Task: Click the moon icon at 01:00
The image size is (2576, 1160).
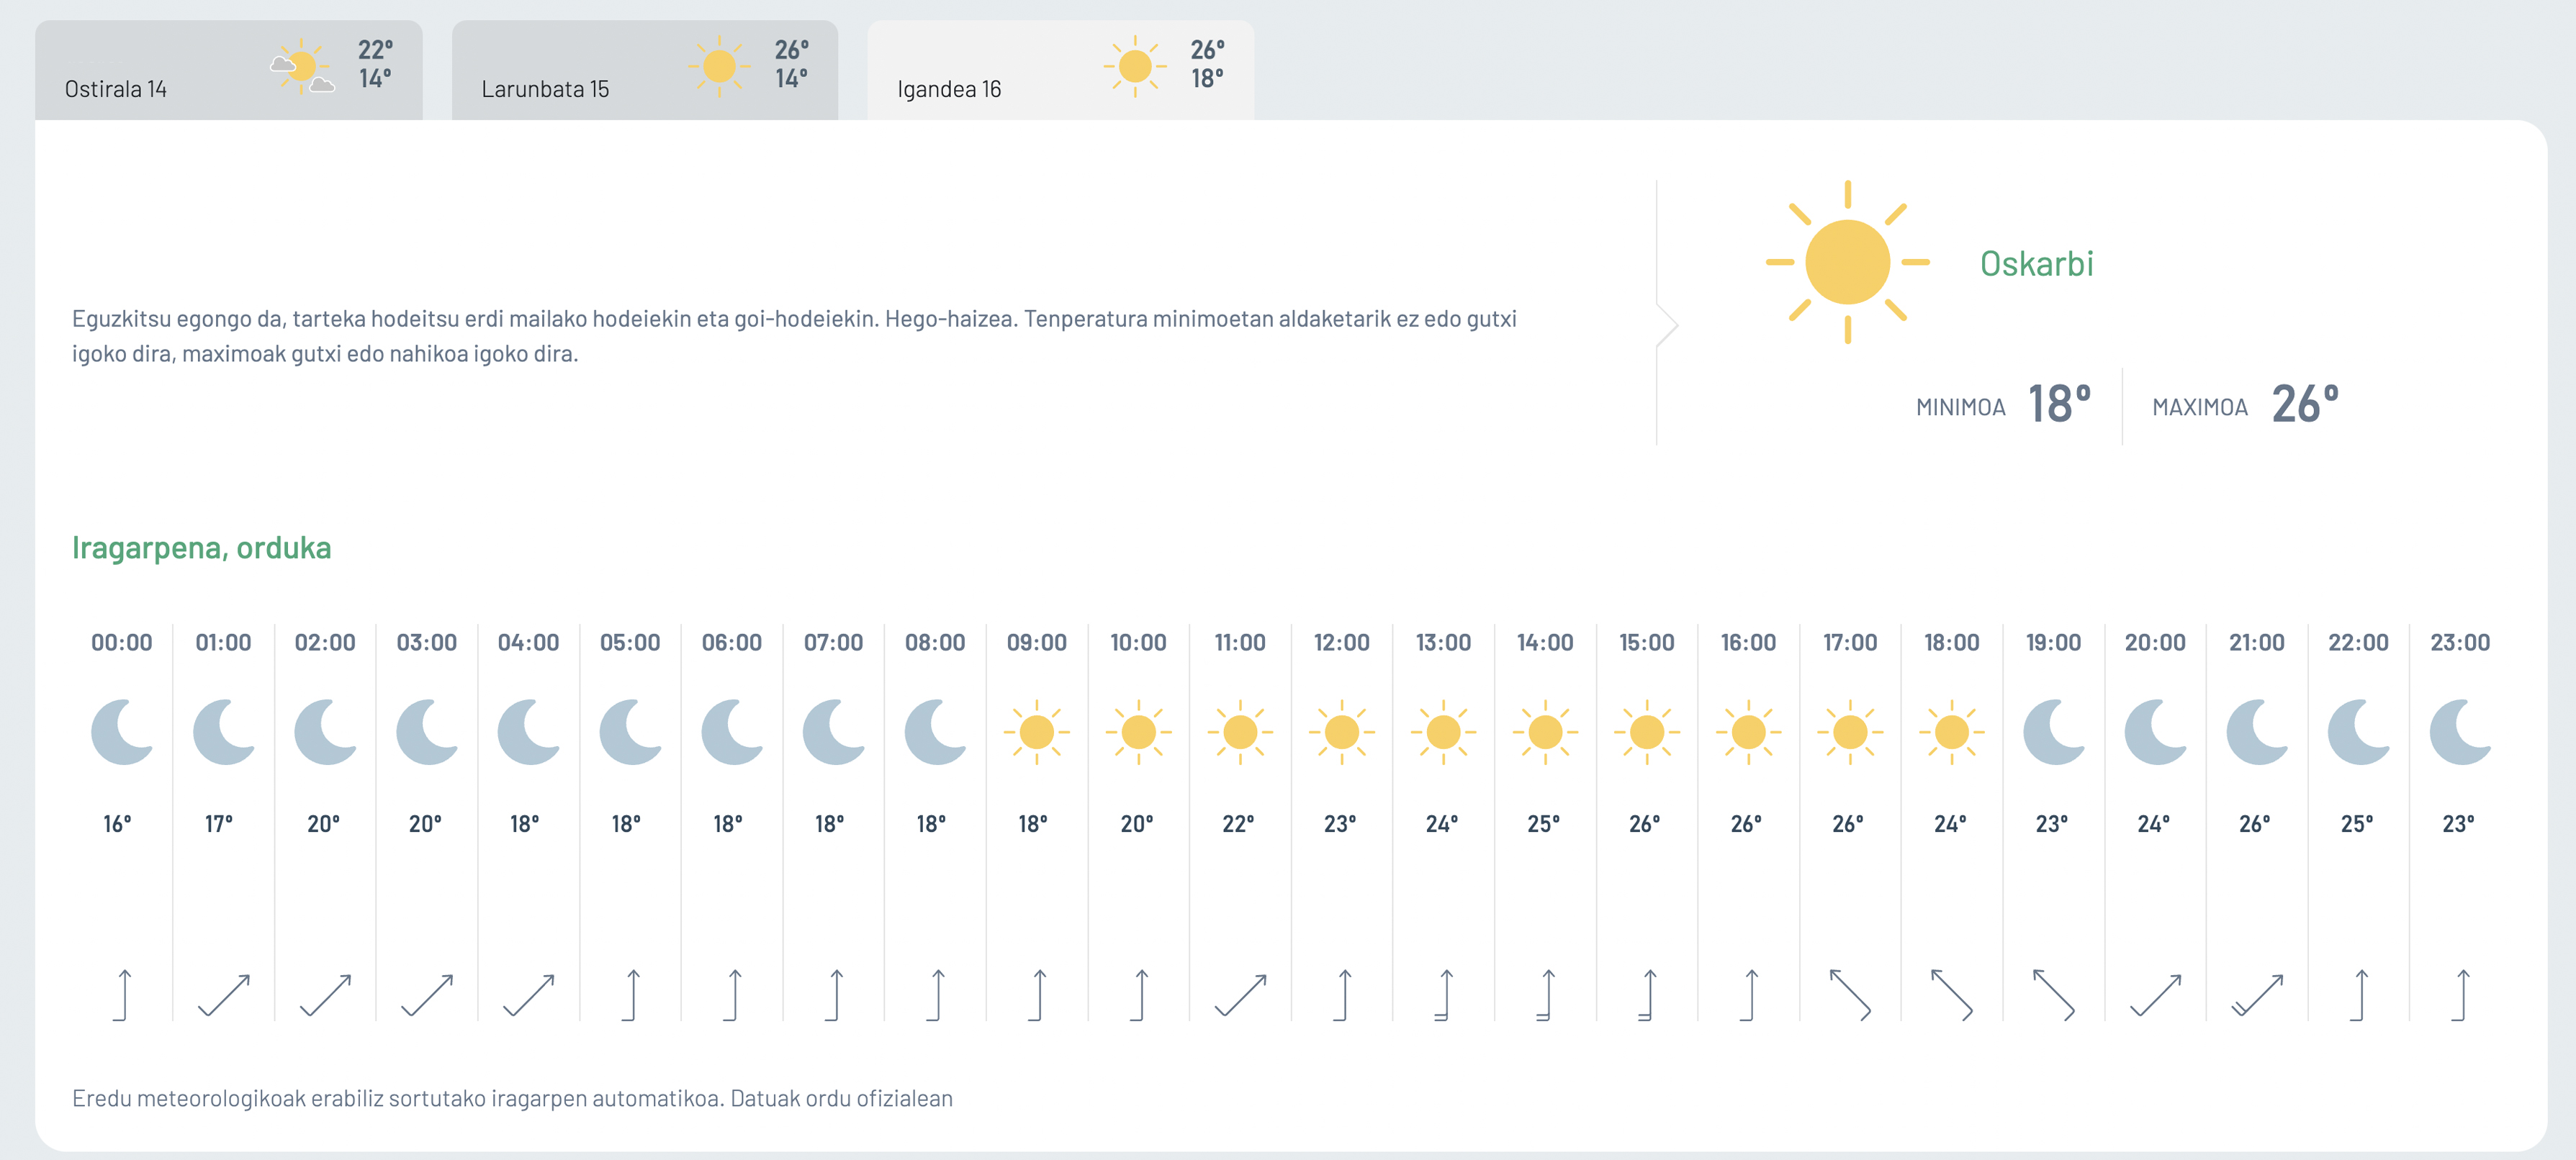Action: pyautogui.click(x=224, y=731)
